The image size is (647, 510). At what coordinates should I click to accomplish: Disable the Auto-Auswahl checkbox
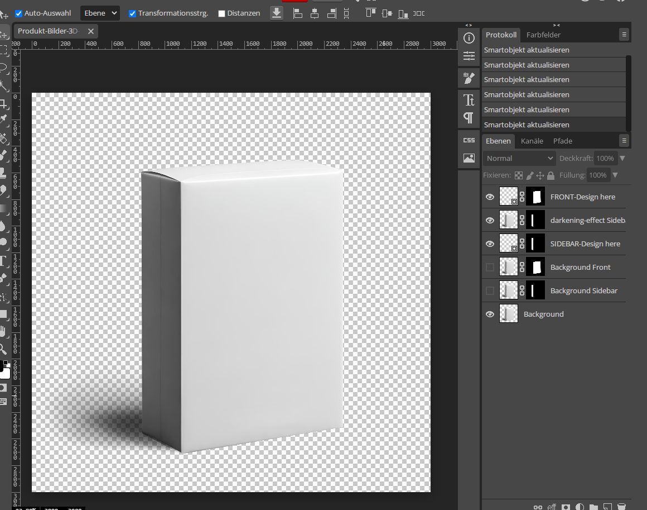[18, 13]
